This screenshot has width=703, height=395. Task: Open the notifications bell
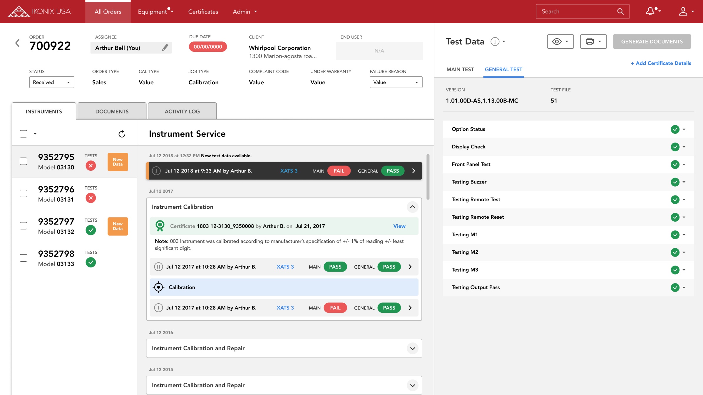click(650, 11)
